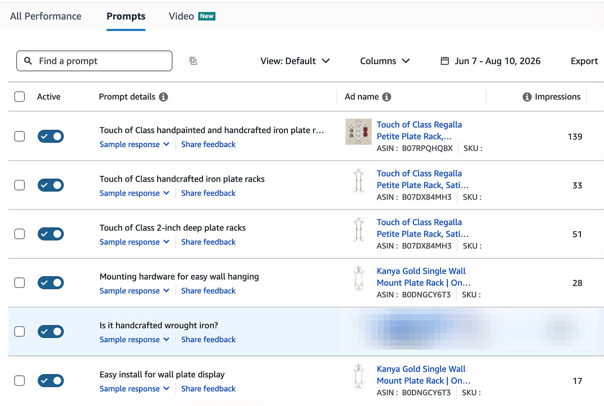Click the impressions value 139
The width and height of the screenshot is (604, 406).
pos(575,136)
